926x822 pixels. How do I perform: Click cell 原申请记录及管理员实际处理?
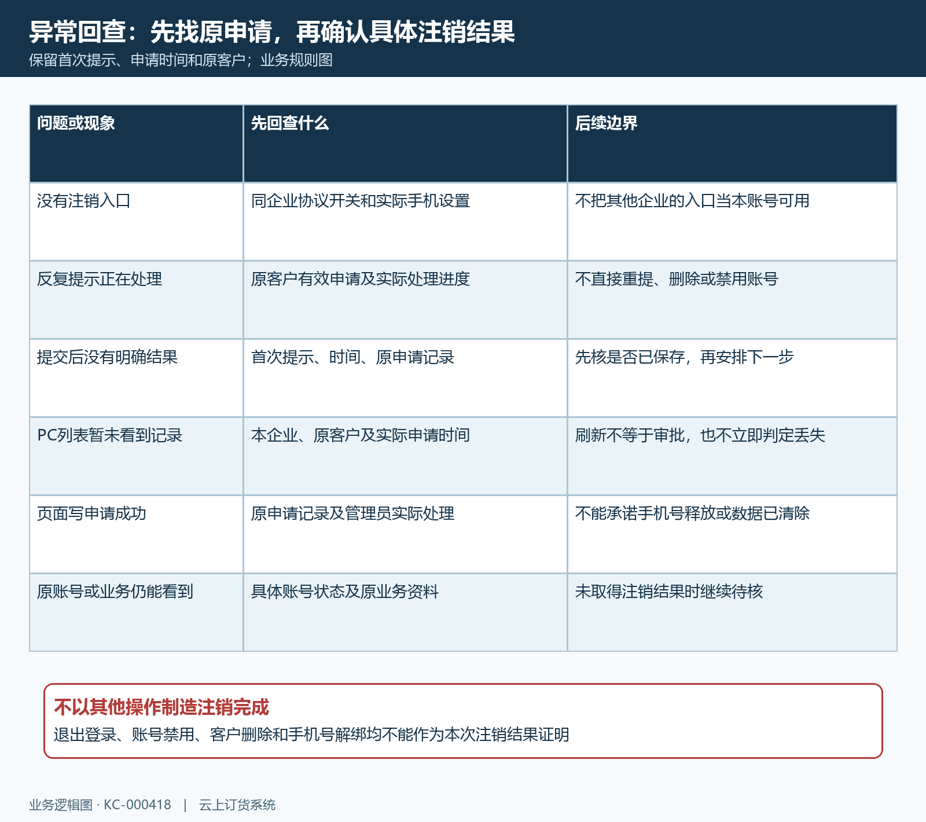(x=405, y=534)
